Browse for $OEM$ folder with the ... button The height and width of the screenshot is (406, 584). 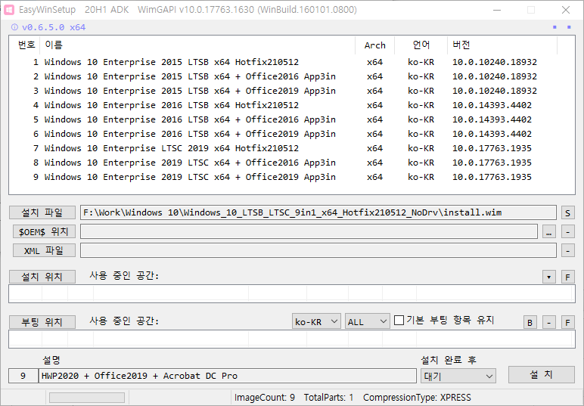point(548,232)
